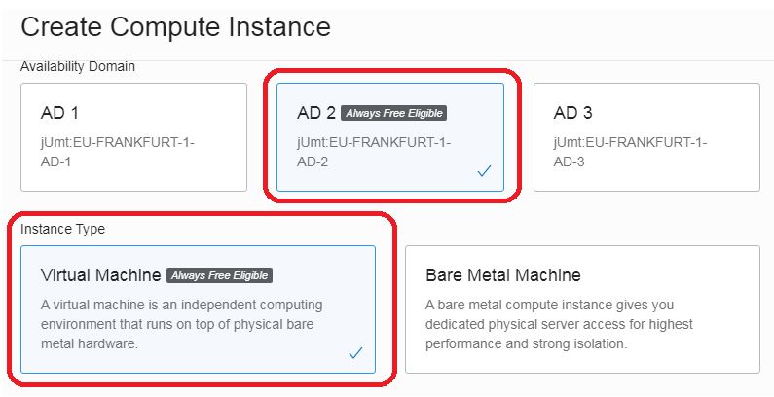Click the jUmt:EU-FRANKFURT-1-AD-2 text
774x397 pixels.
point(374,152)
